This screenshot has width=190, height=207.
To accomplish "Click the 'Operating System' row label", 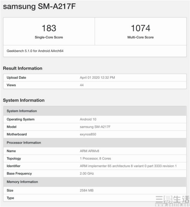I will click(x=20, y=119).
